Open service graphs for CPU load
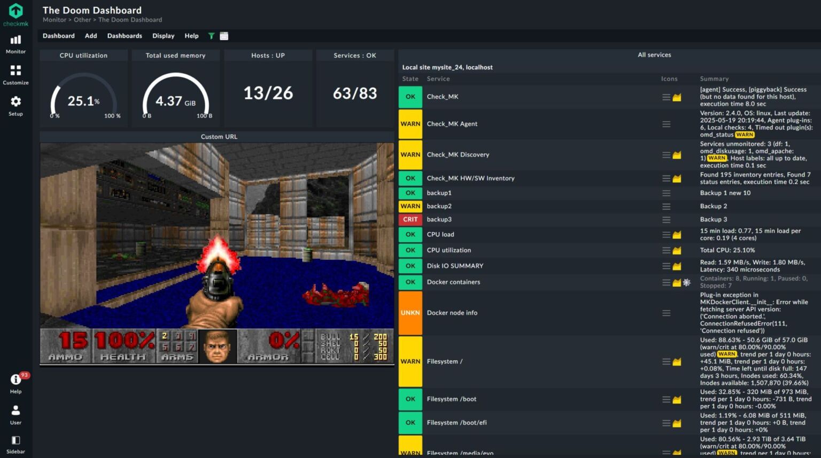The height and width of the screenshot is (458, 821). [676, 234]
